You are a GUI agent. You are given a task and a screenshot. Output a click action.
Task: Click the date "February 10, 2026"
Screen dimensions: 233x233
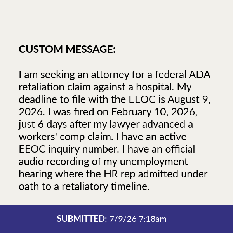pyautogui.click(x=154, y=112)
